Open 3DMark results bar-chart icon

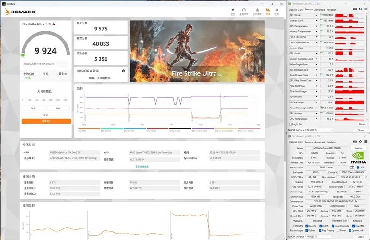click(268, 10)
